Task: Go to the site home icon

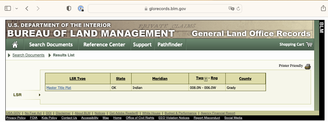Action: [x=15, y=44]
